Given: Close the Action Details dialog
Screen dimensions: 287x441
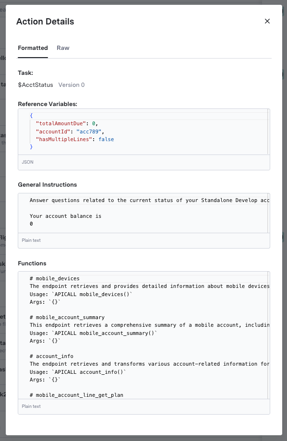Looking at the screenshot, I should point(267,21).
